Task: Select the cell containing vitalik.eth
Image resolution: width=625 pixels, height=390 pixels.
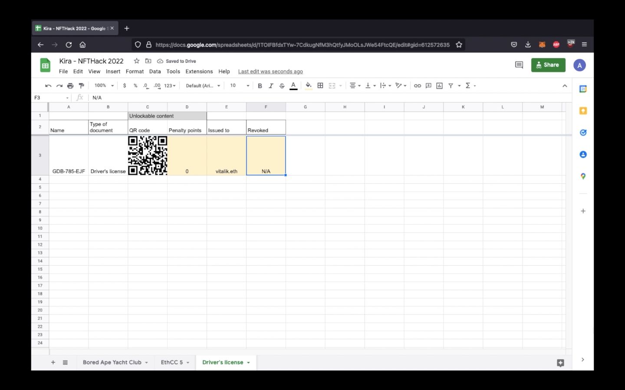Action: [227, 156]
